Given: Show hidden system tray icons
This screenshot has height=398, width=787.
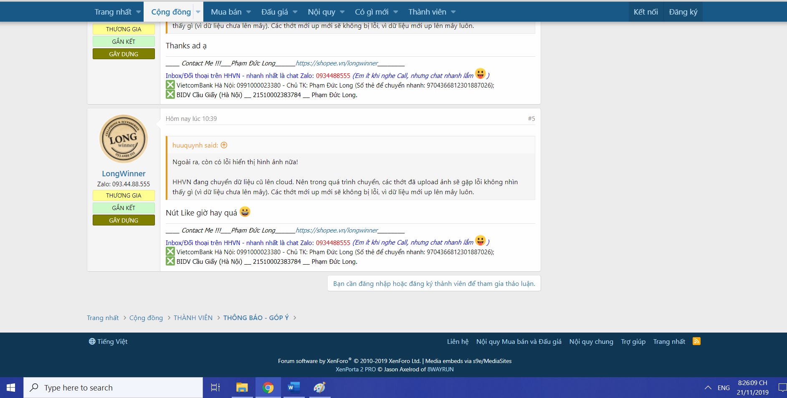Looking at the screenshot, I should [x=708, y=388].
